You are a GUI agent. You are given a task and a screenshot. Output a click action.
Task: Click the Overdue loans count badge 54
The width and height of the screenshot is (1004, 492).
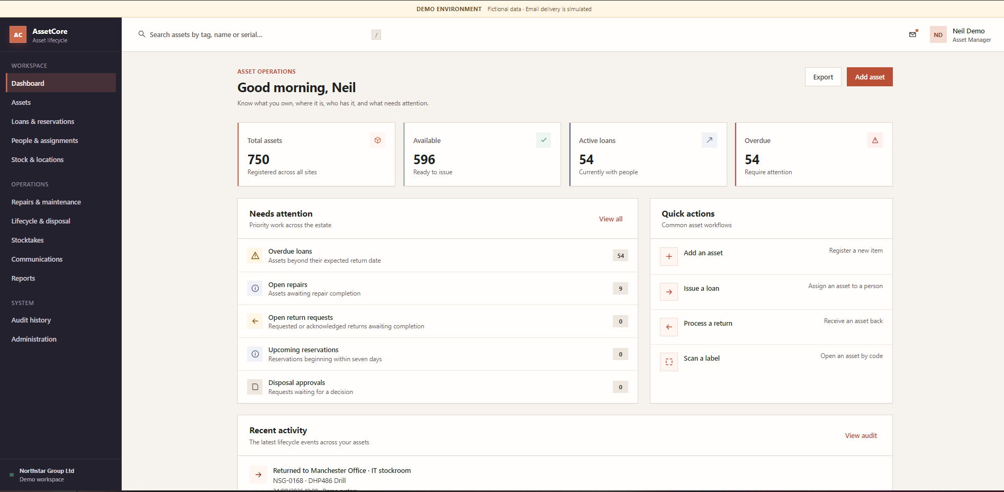(x=620, y=256)
